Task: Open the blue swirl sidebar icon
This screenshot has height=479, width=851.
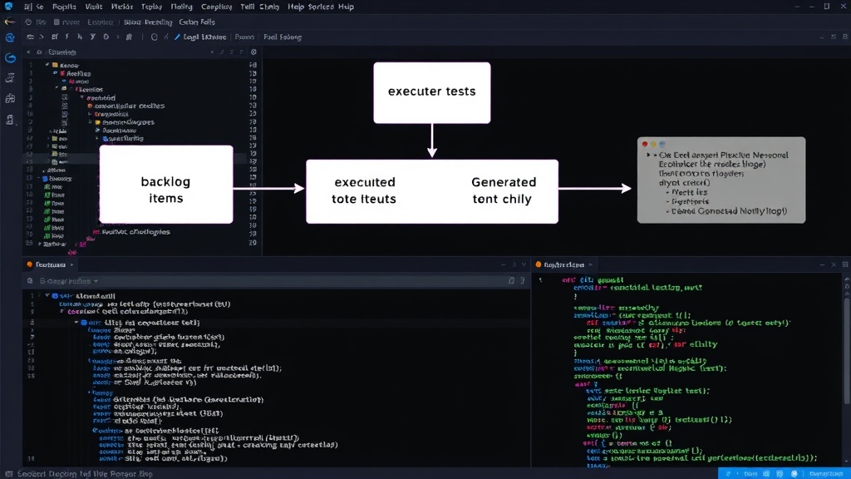Action: click(x=10, y=57)
